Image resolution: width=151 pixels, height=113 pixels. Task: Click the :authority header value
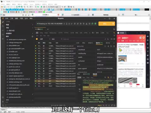[105, 53]
